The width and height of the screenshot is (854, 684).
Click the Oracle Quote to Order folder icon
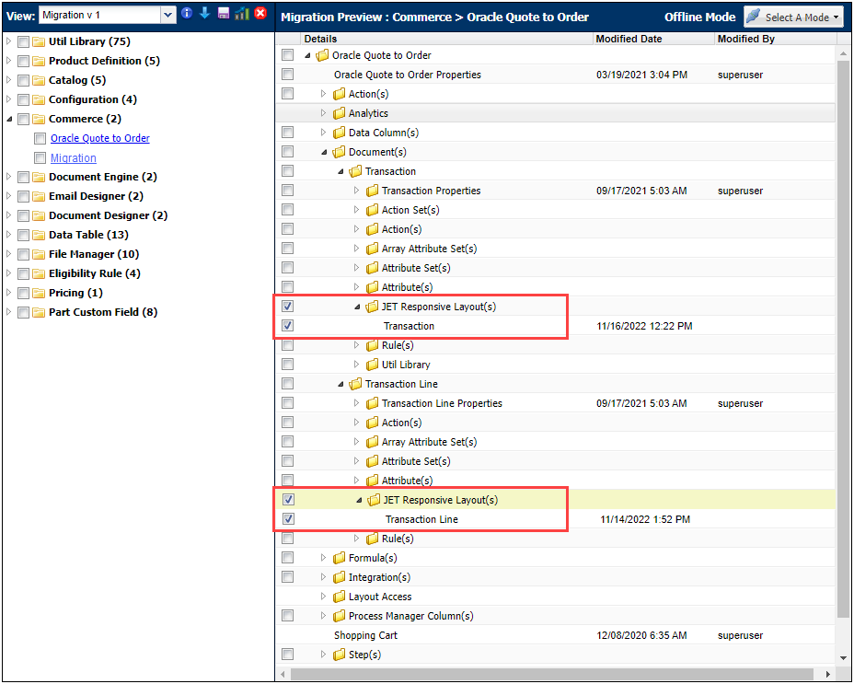pyautogui.click(x=321, y=55)
